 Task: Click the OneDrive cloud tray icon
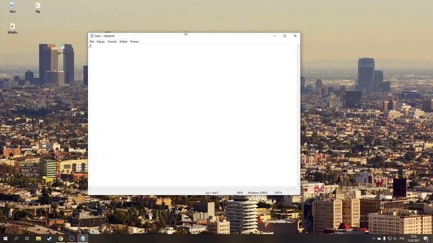pyautogui.click(x=379, y=238)
